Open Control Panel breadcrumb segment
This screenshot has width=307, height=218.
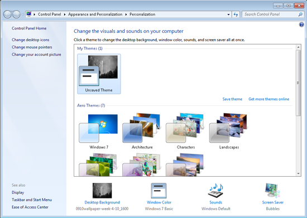(49, 14)
